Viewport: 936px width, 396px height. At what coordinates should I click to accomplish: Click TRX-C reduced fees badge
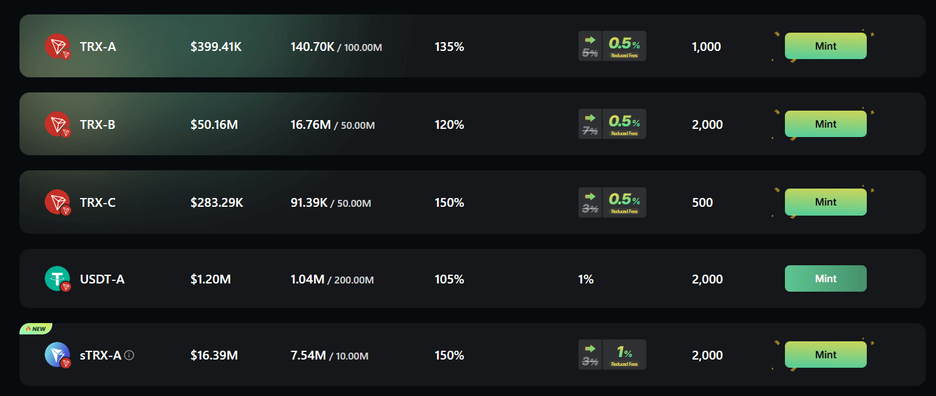(612, 202)
